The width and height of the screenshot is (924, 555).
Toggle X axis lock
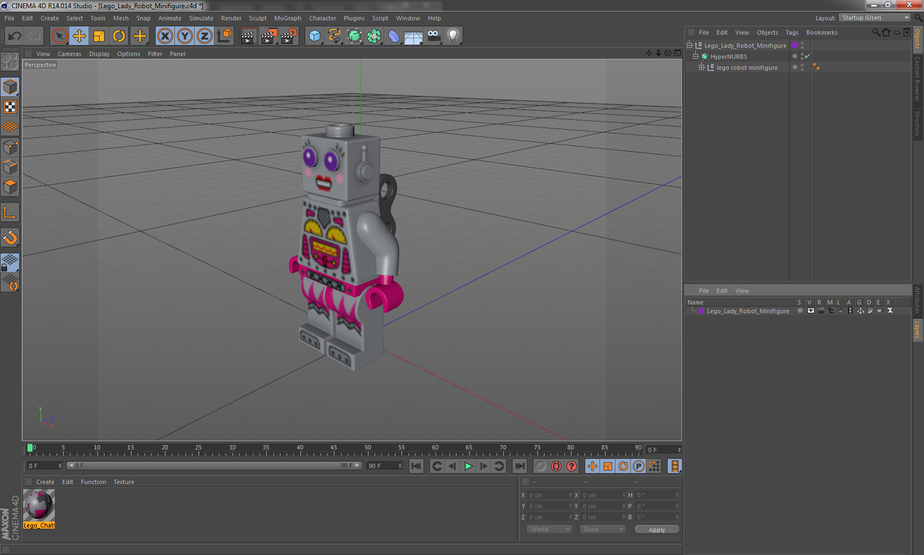click(165, 36)
